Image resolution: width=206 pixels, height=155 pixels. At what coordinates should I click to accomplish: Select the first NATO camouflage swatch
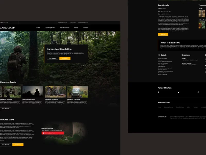(x=200, y=14)
